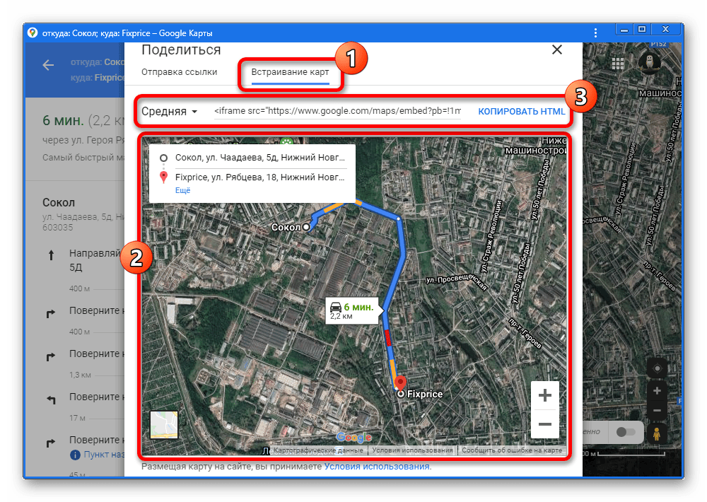
Task: Click the Сокол origin marker on map
Action: coord(306,227)
